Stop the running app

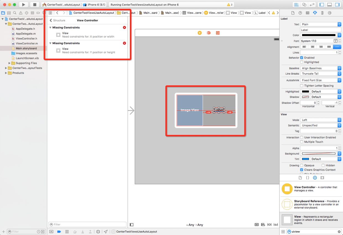[x=35, y=5]
